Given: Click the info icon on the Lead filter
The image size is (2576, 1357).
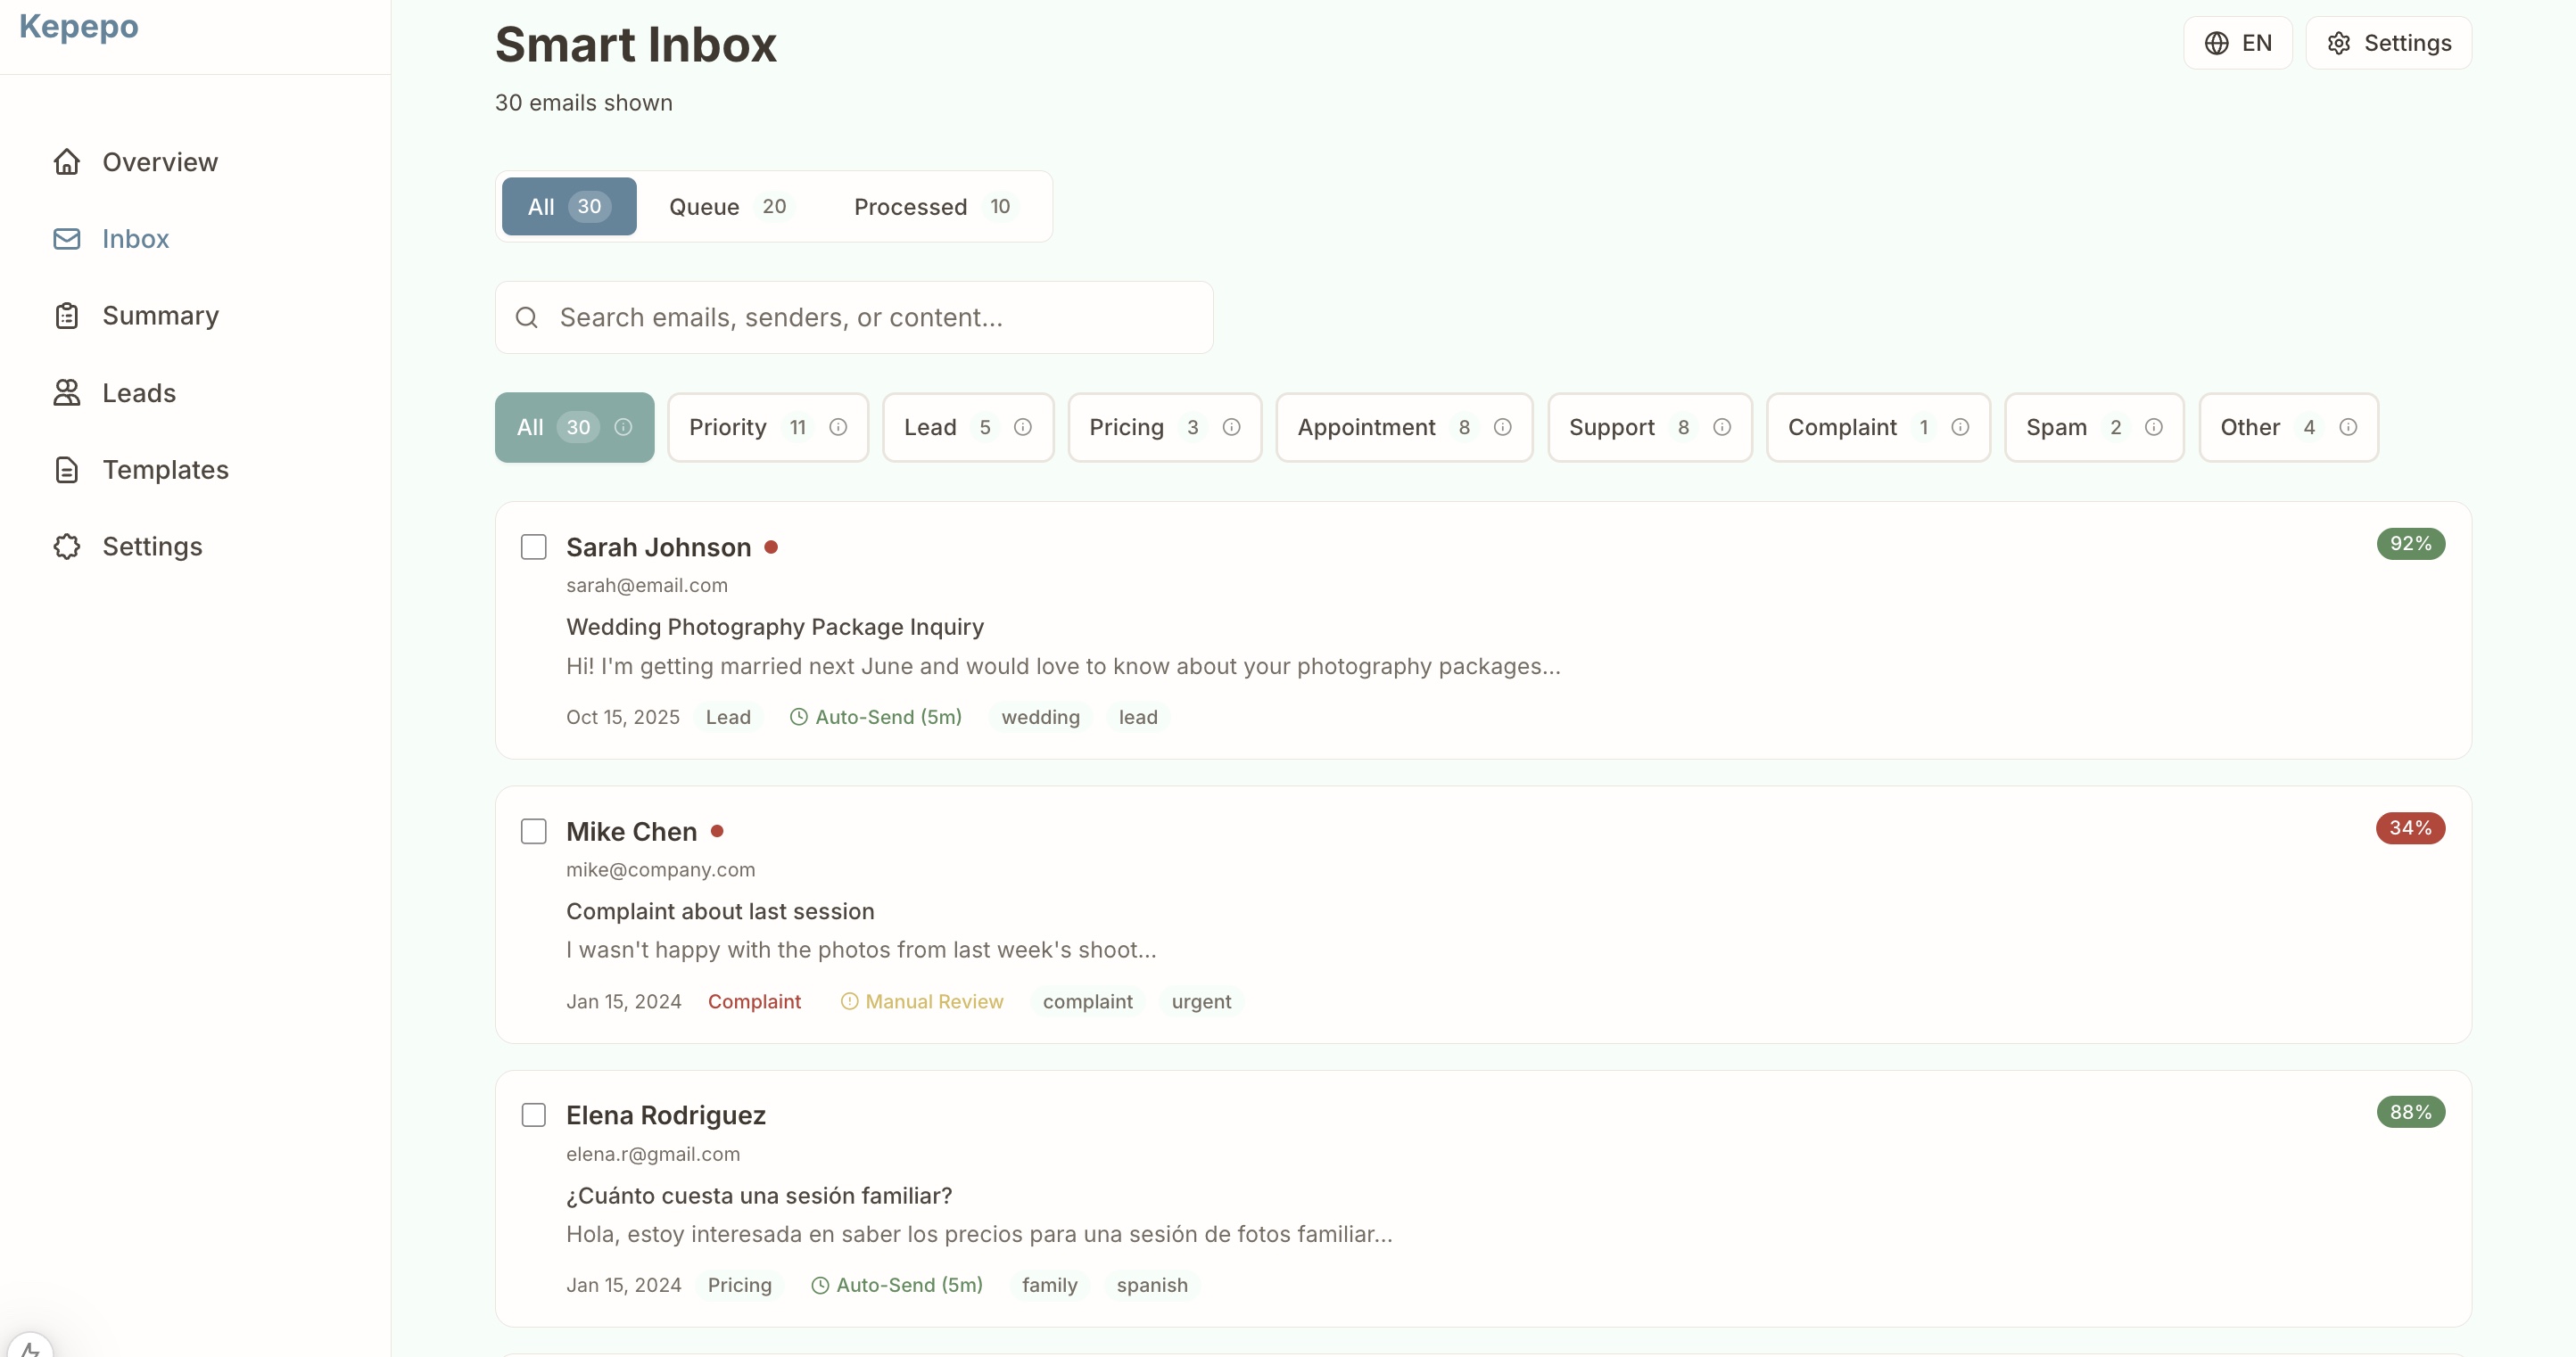Looking at the screenshot, I should 1023,427.
